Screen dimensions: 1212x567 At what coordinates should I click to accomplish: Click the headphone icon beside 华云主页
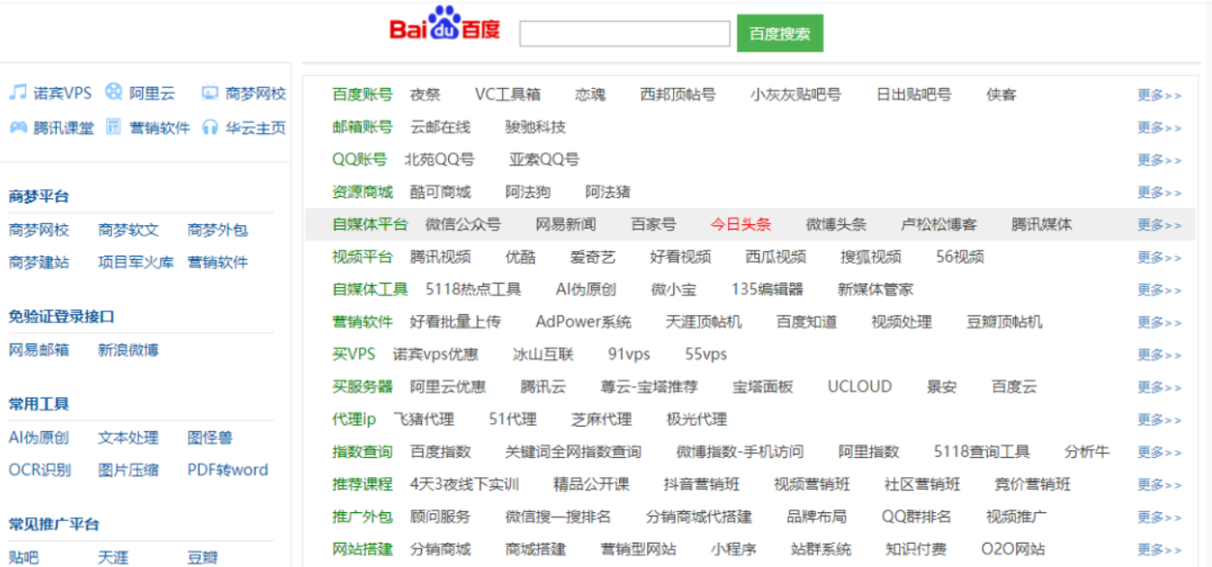point(210,127)
